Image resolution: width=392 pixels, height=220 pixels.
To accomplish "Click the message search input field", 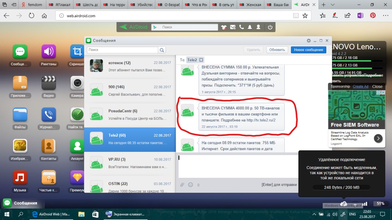I will click(122, 50).
